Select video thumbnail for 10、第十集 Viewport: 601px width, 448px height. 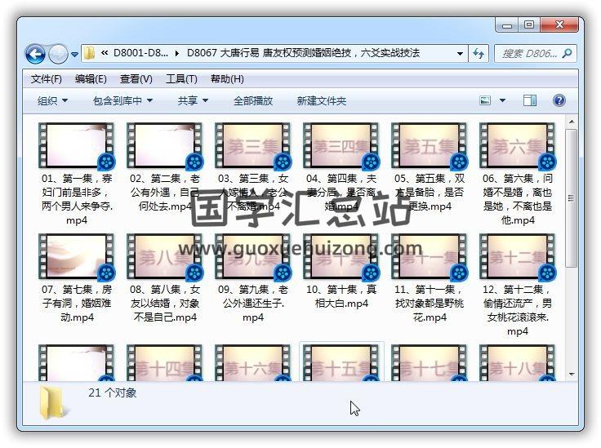pyautogui.click(x=341, y=256)
